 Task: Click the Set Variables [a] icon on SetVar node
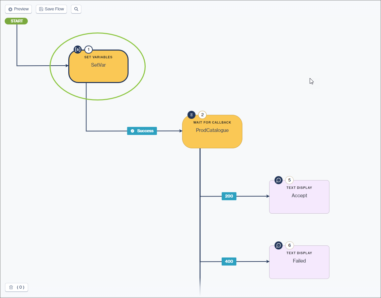77,49
